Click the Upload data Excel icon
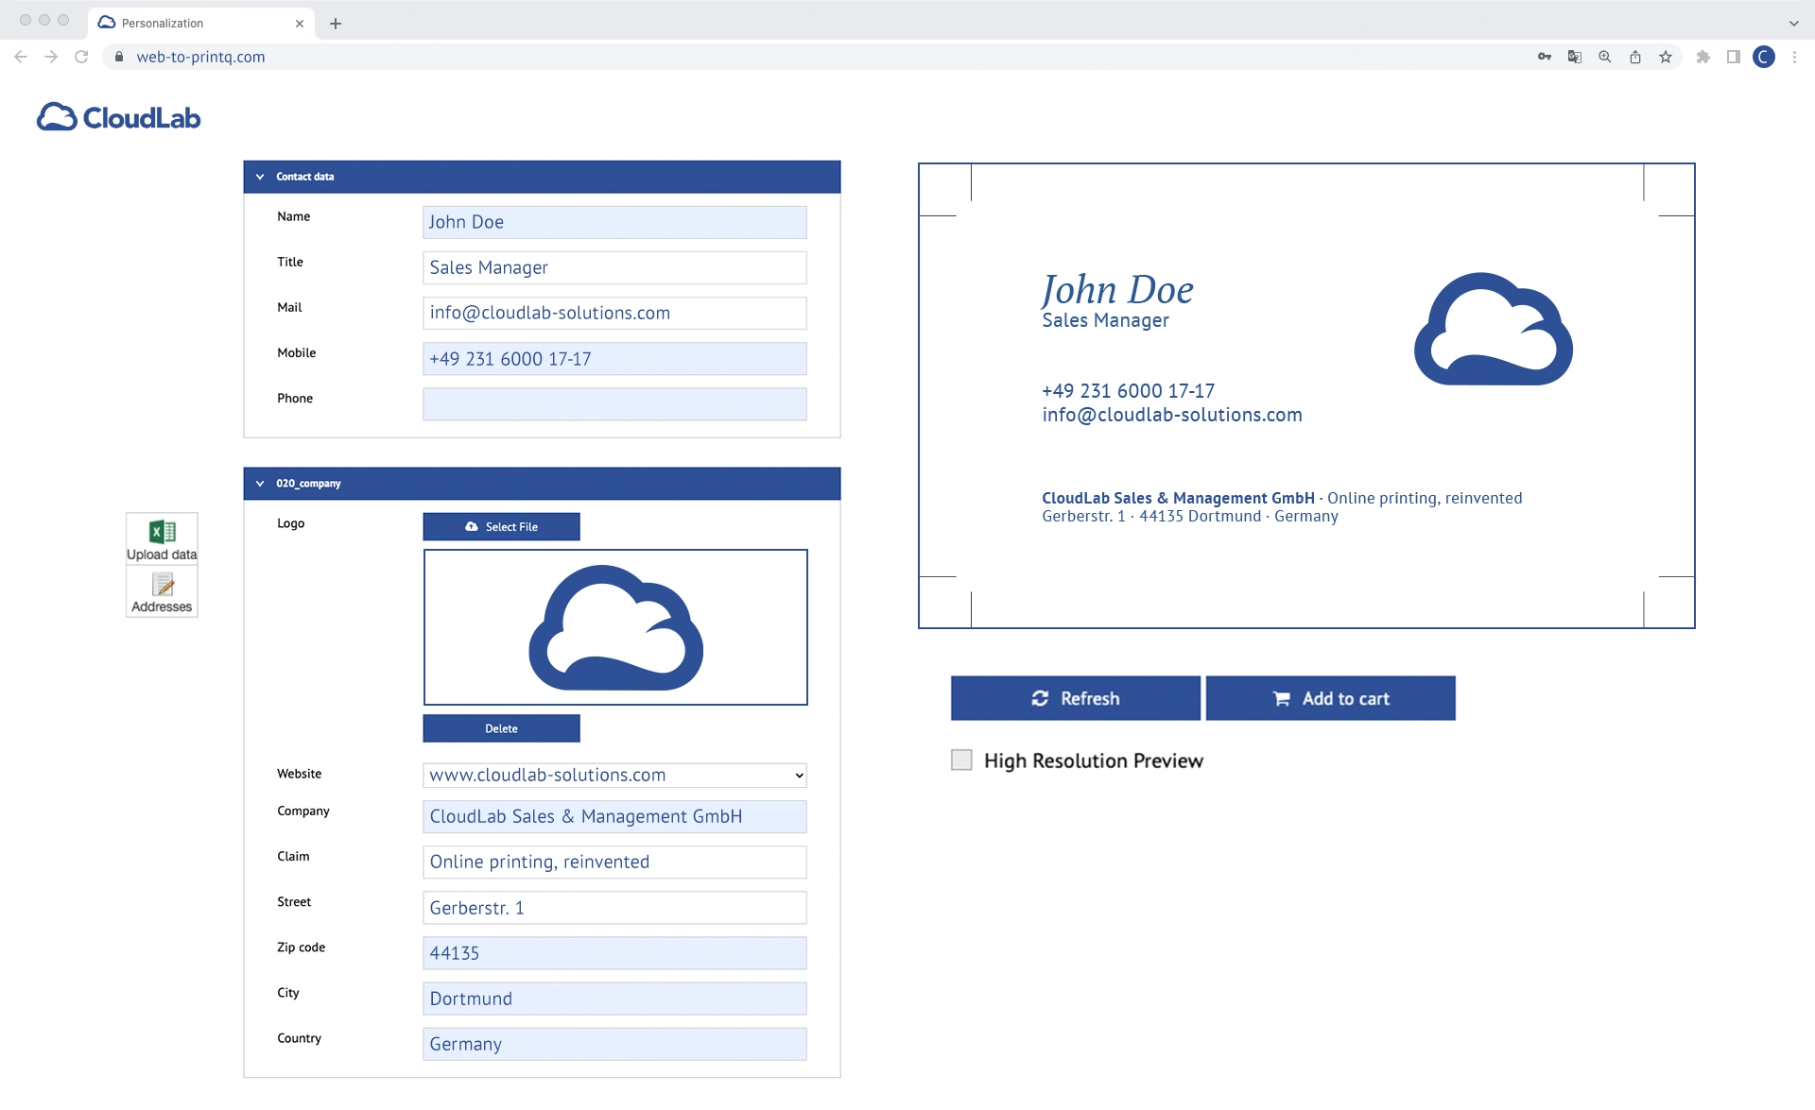Viewport: 1815px width, 1110px height. pos(162,532)
